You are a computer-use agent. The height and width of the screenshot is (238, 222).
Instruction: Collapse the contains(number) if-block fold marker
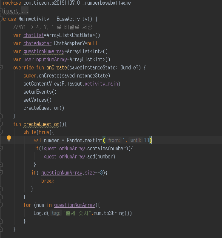click(x=1, y=149)
